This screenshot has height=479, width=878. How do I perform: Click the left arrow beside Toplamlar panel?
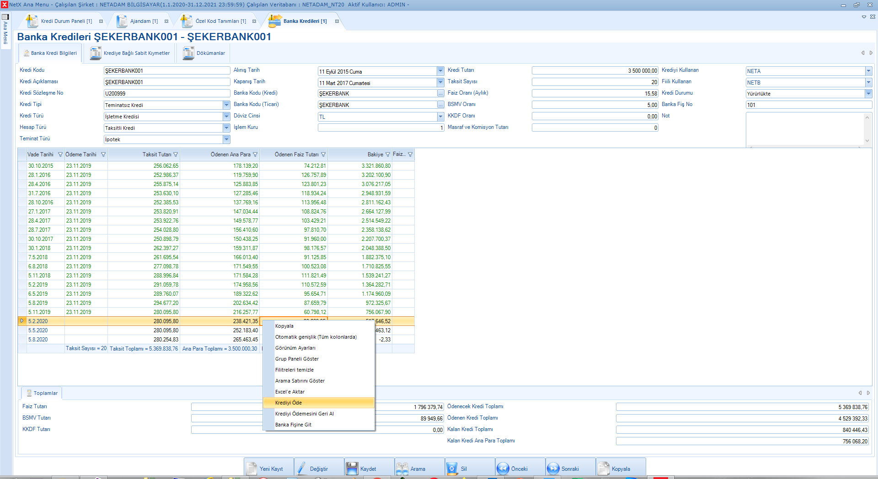tap(860, 393)
